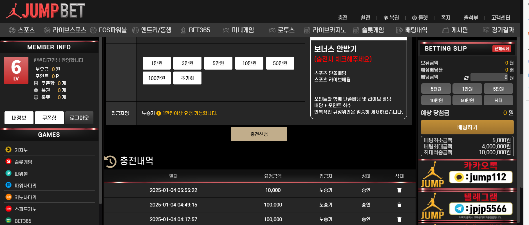The height and width of the screenshot is (225, 529).
Task: Delete the 05:55:22 deposit history row
Action: click(x=399, y=190)
